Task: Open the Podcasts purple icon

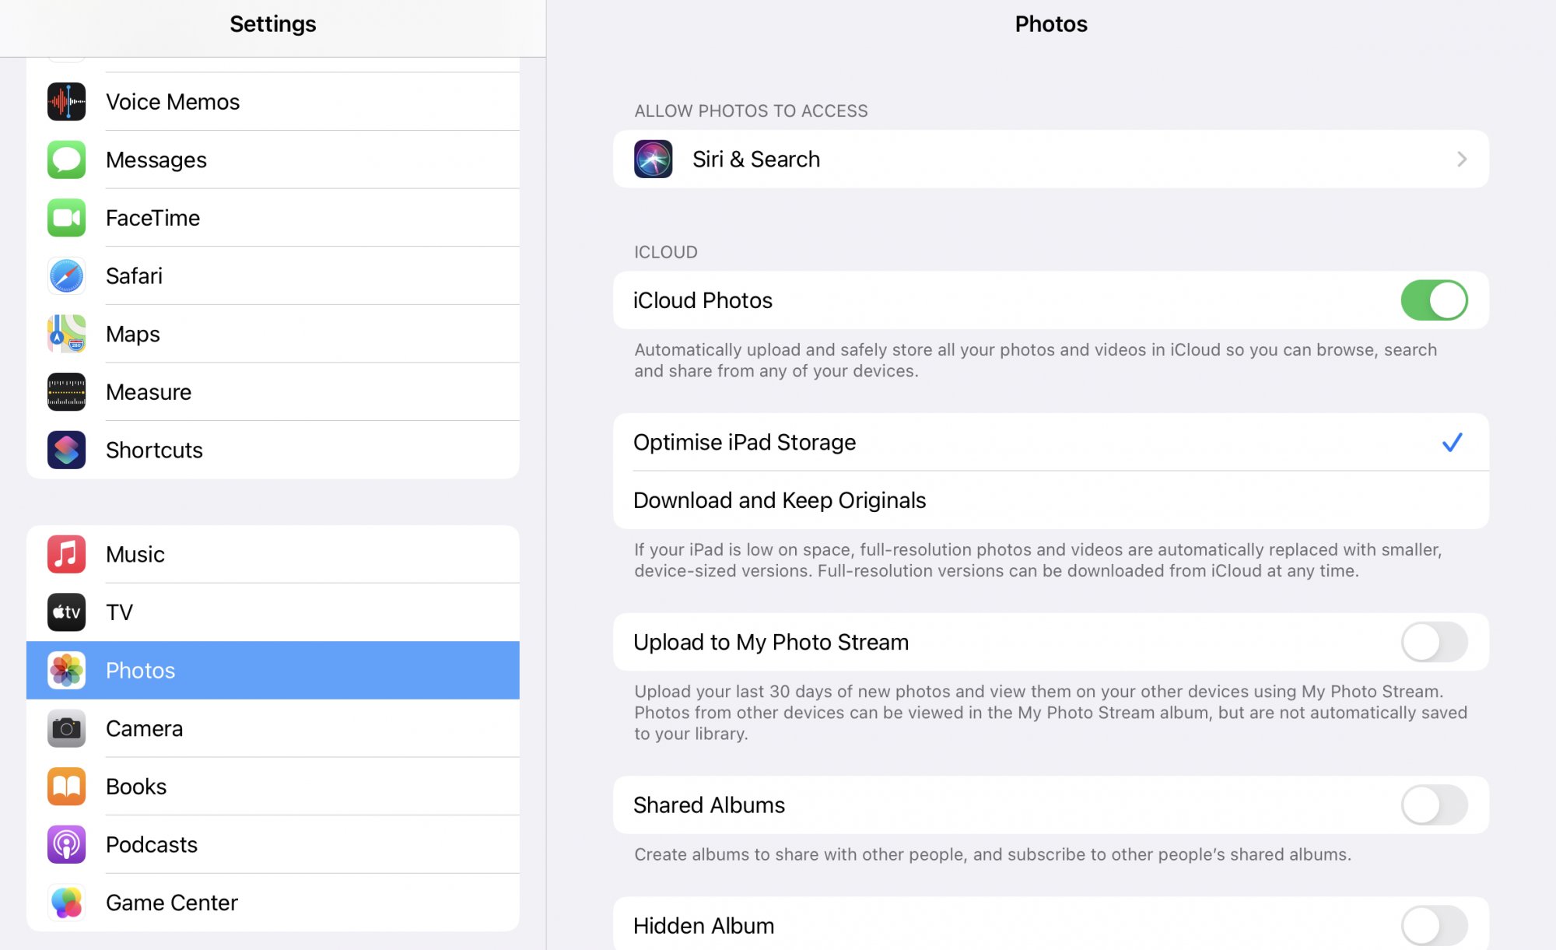Action: tap(66, 844)
